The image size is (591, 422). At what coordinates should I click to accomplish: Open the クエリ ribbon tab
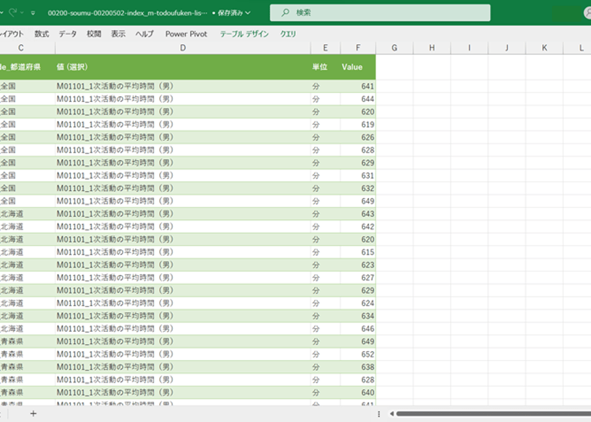tap(288, 34)
